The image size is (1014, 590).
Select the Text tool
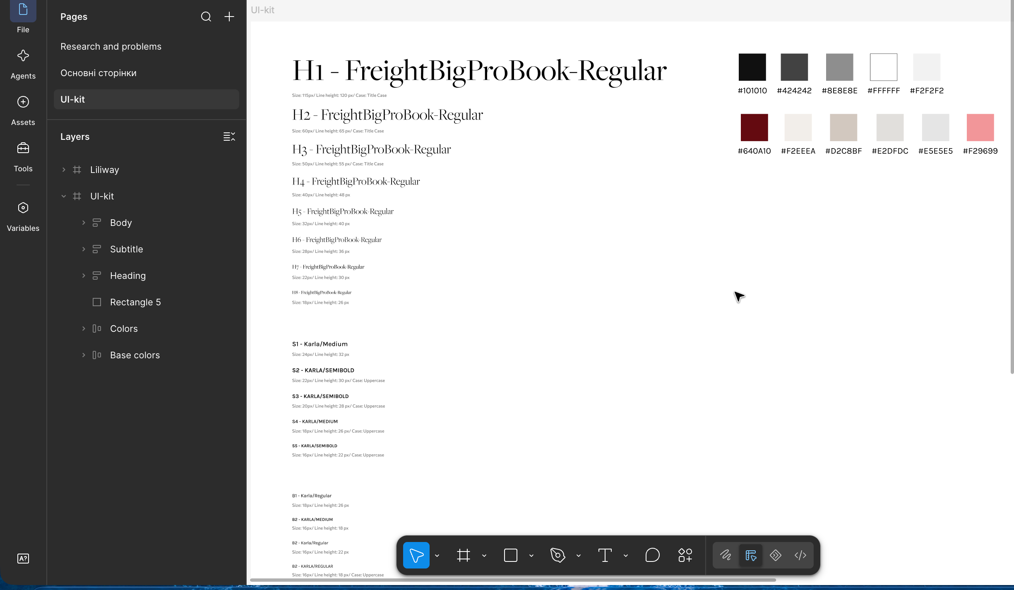pyautogui.click(x=605, y=555)
